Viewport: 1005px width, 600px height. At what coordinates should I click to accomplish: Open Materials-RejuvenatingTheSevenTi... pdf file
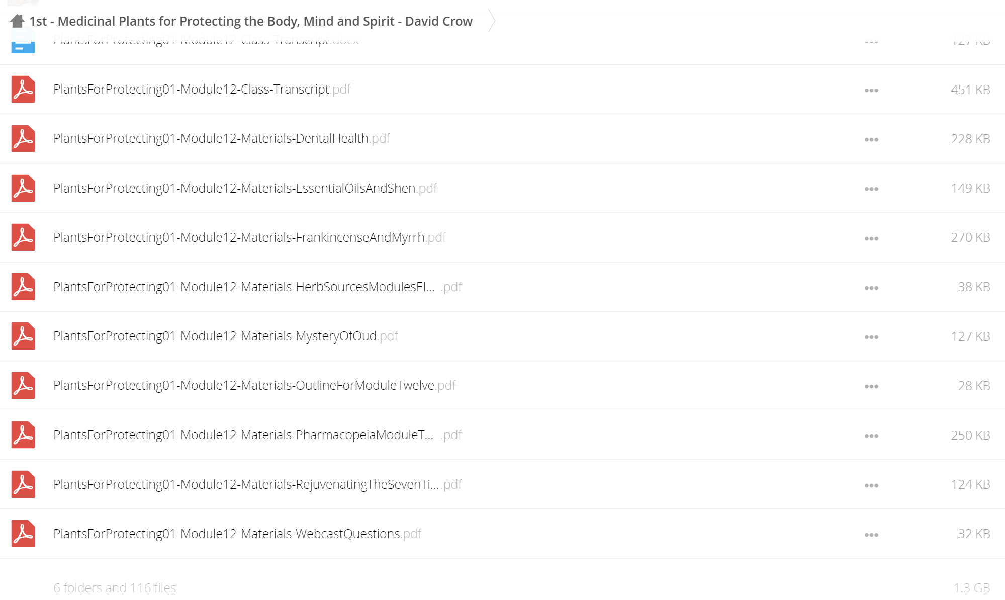pyautogui.click(x=257, y=484)
